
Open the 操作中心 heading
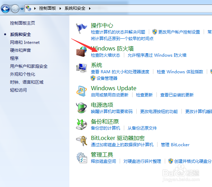(102, 25)
